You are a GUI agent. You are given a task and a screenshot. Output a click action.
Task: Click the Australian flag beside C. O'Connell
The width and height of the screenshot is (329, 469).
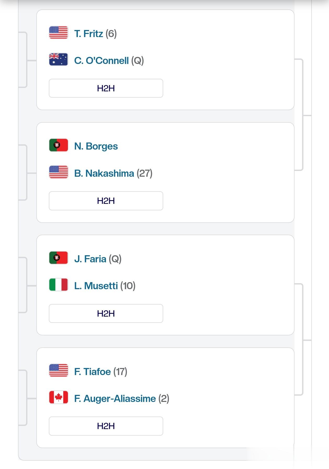point(58,60)
